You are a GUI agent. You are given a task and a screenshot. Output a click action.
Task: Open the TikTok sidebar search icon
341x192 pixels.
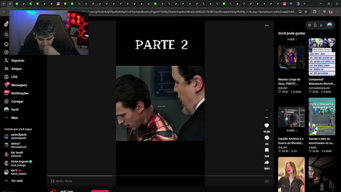pos(6,34)
